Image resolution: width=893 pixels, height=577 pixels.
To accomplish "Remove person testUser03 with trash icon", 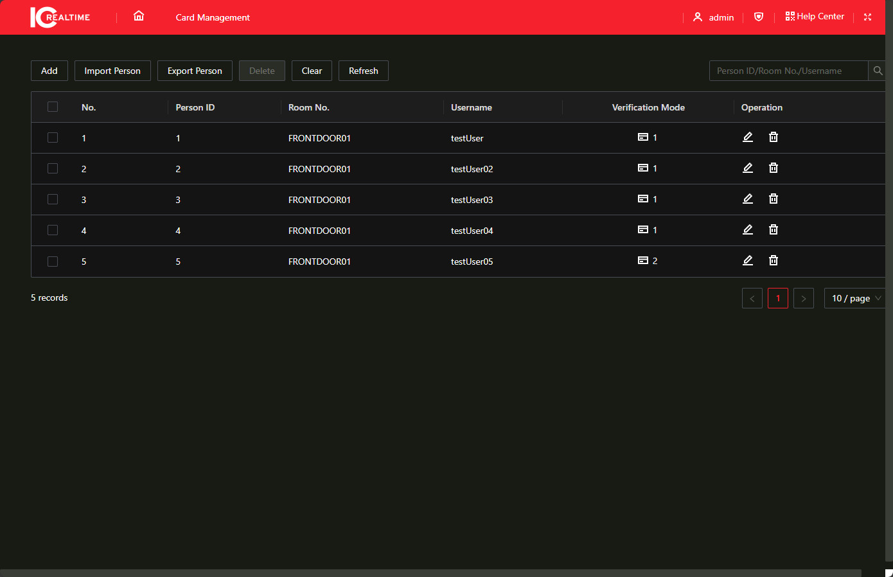I will coord(774,199).
